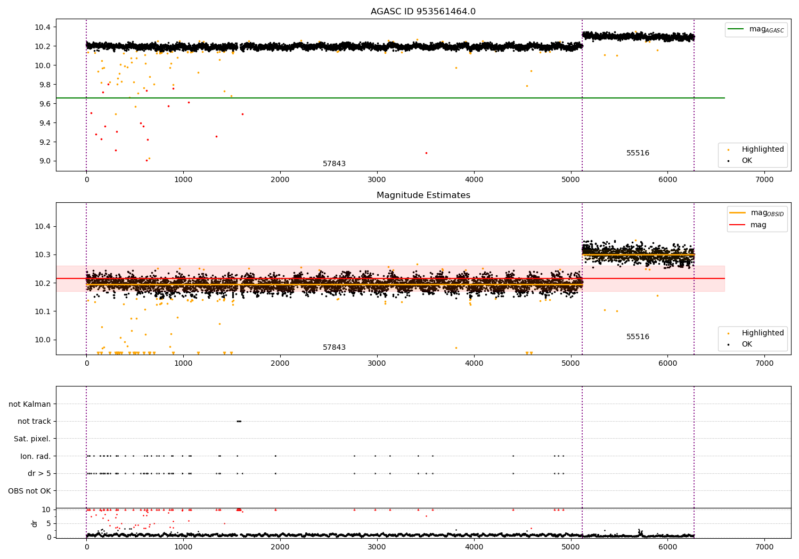Screen dimensions: 799x559
Task: Click the 7000 x-tick of the bottom plot
Action: point(764,547)
